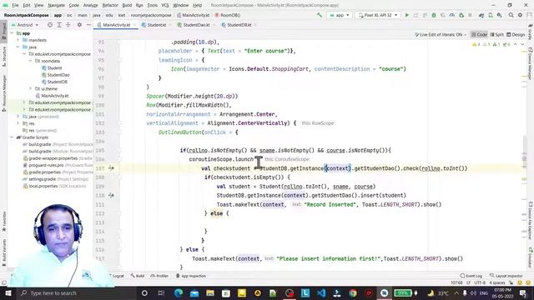Screen dimensions: 534x300
Task: Open Google Chrome from taskbar
Action: pyautogui.click(x=353, y=292)
